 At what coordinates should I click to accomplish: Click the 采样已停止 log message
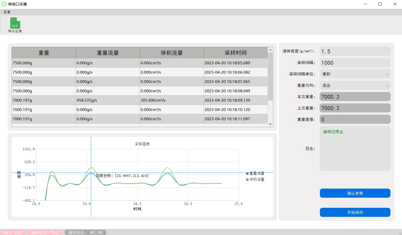pyautogui.click(x=333, y=132)
